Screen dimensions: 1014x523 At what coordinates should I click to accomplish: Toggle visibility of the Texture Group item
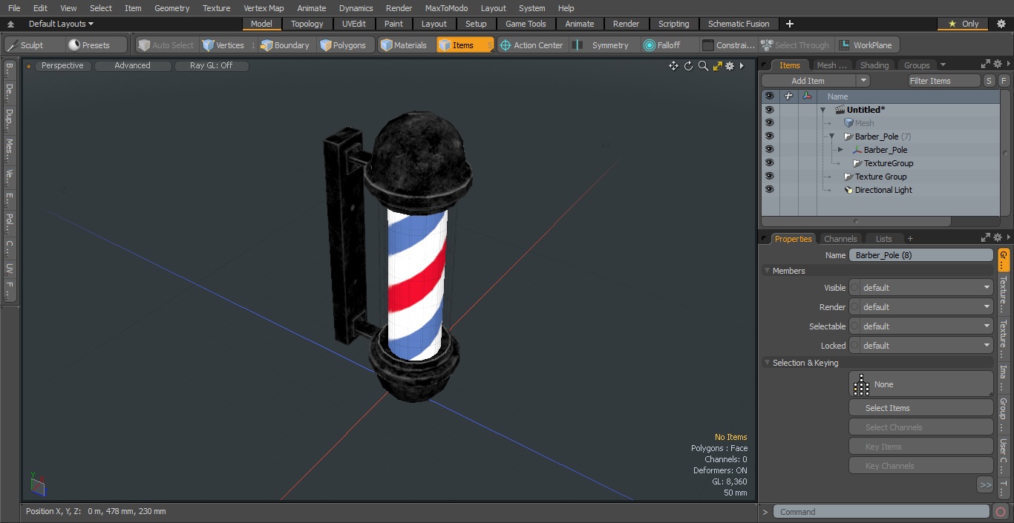769,177
